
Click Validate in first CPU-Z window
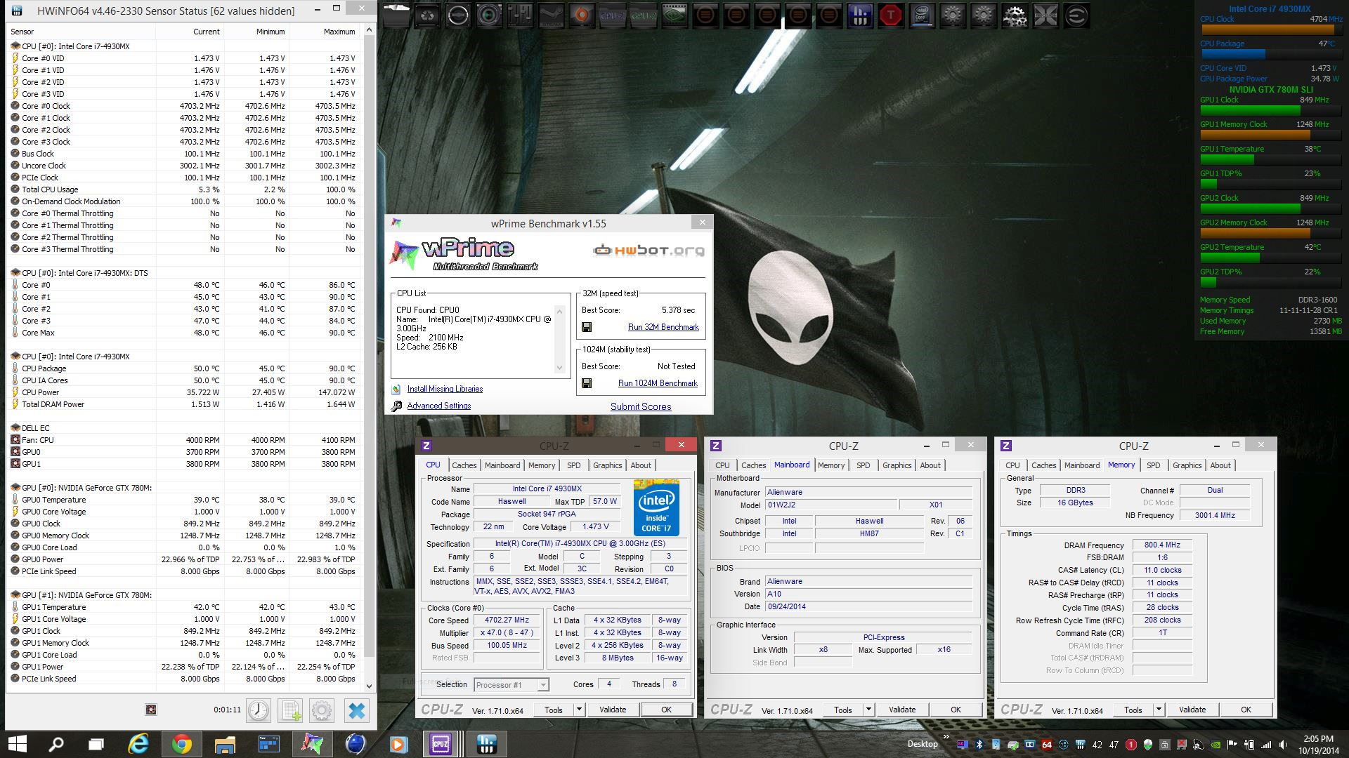point(613,710)
